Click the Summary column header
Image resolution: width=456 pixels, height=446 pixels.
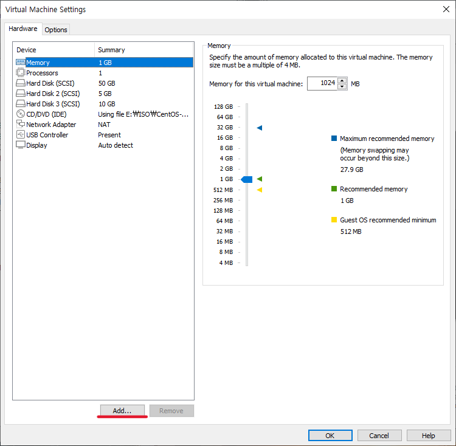[x=144, y=50]
